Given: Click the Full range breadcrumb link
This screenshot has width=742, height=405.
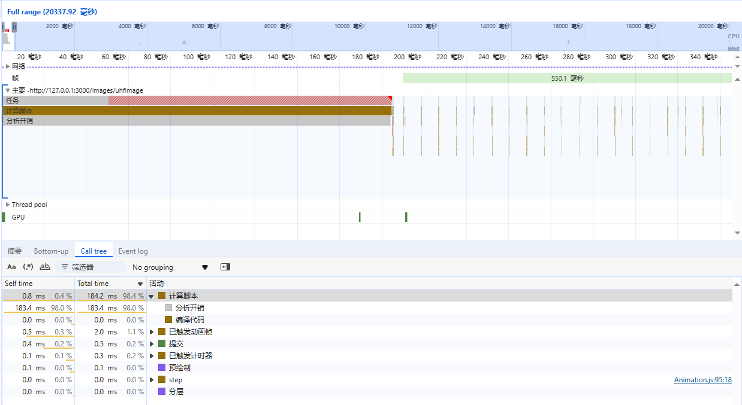Looking at the screenshot, I should pyautogui.click(x=52, y=12).
